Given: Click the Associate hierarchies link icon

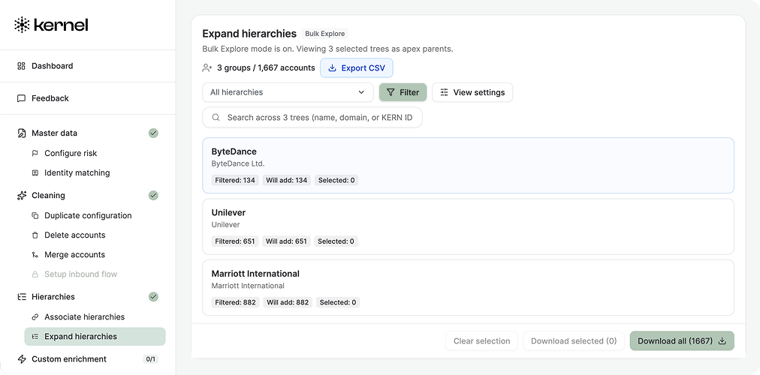Looking at the screenshot, I should coord(35,317).
